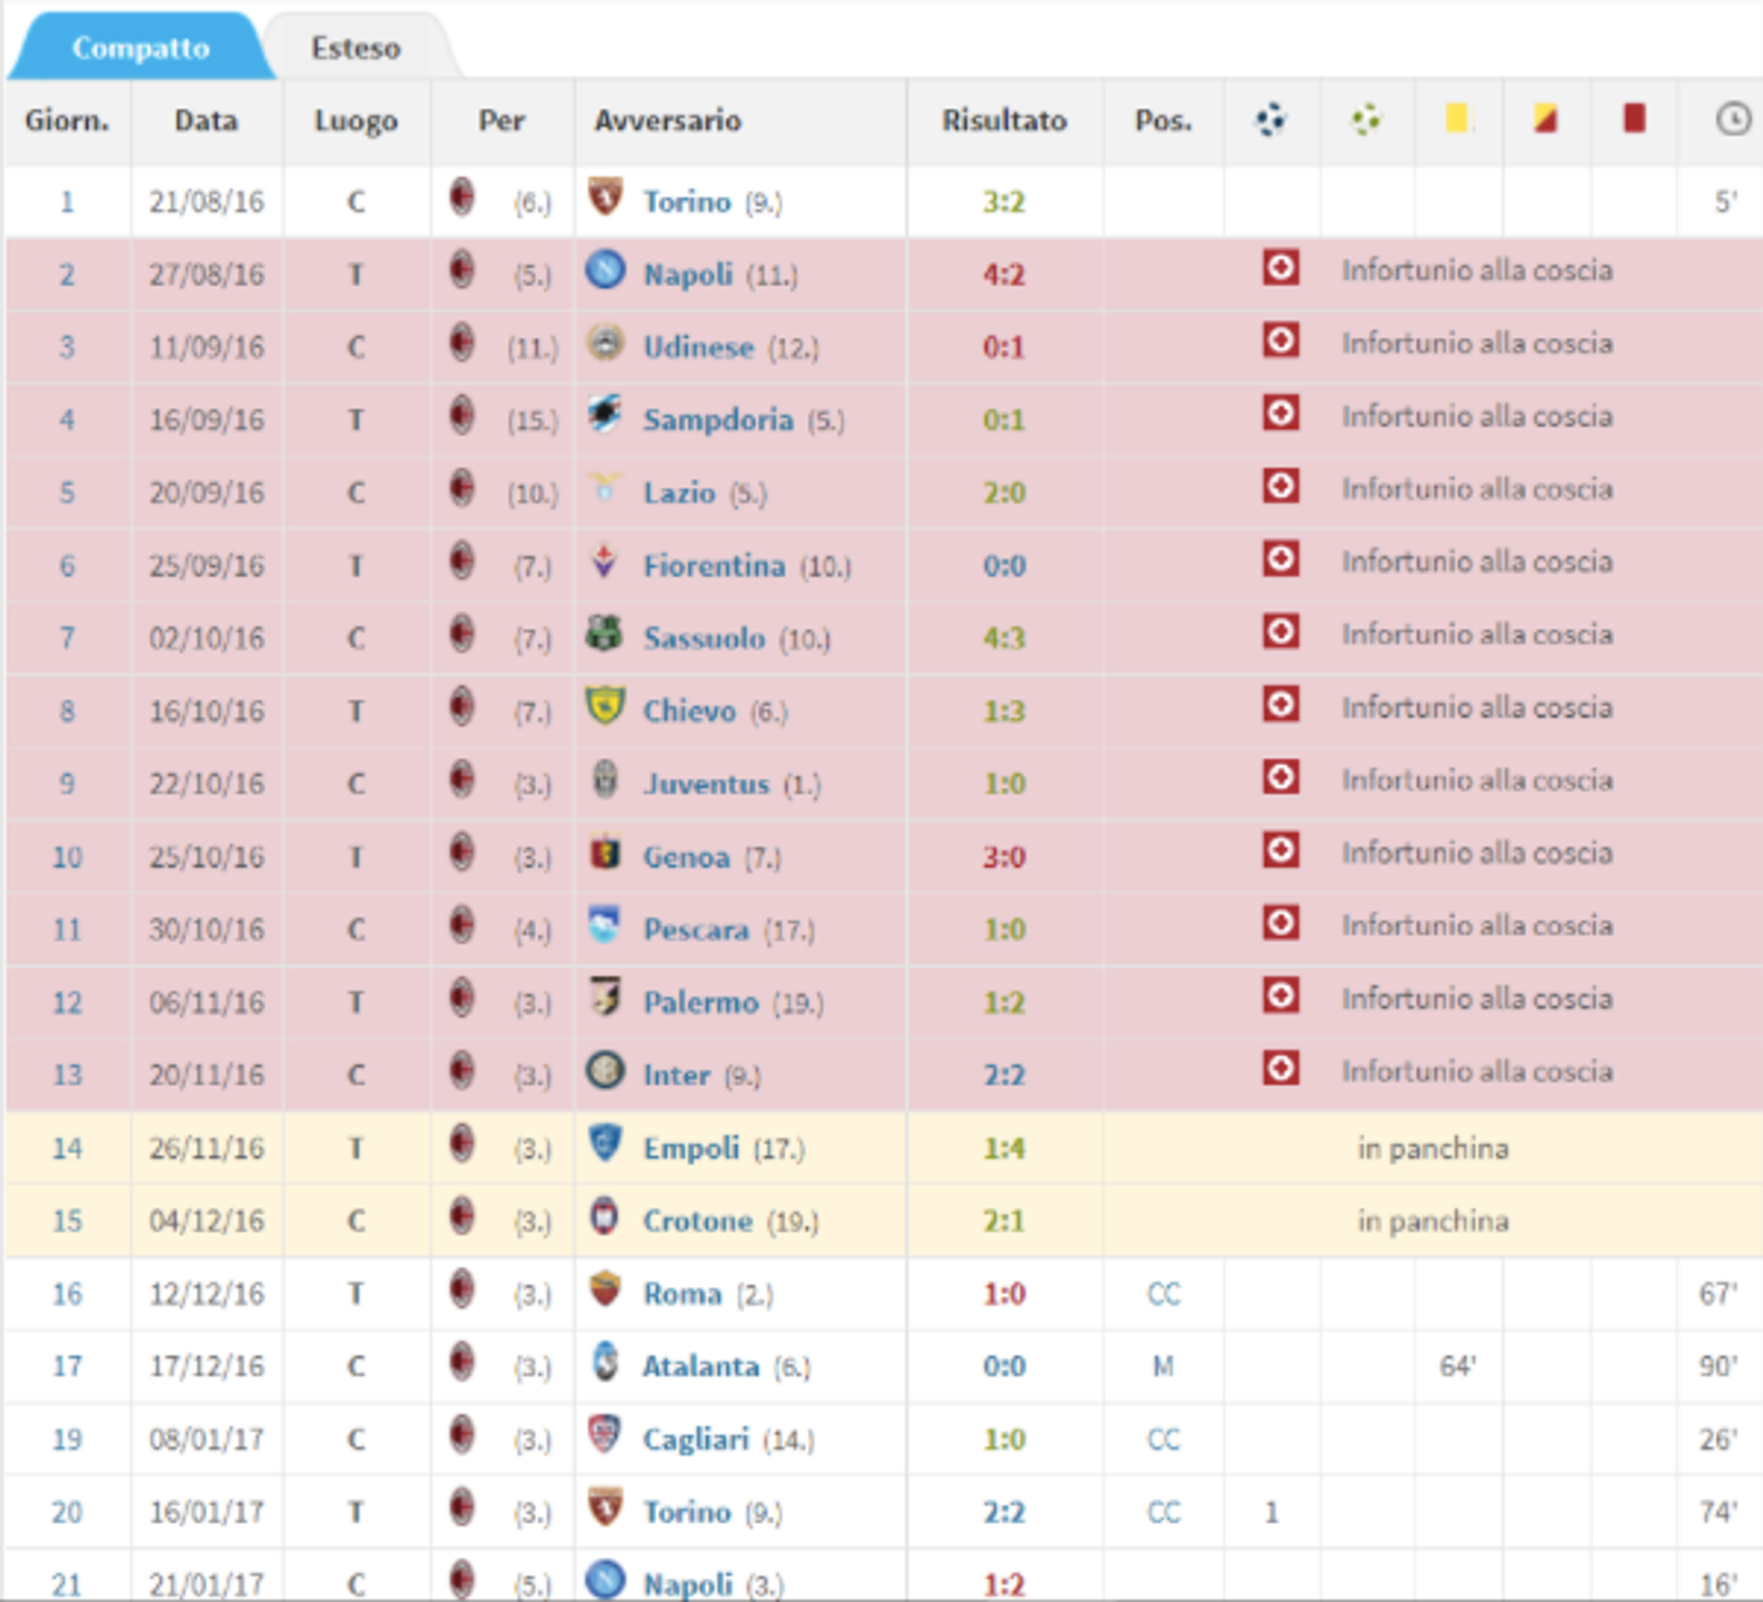Image resolution: width=1763 pixels, height=1602 pixels.
Task: Click the Avversario column header
Action: click(668, 120)
